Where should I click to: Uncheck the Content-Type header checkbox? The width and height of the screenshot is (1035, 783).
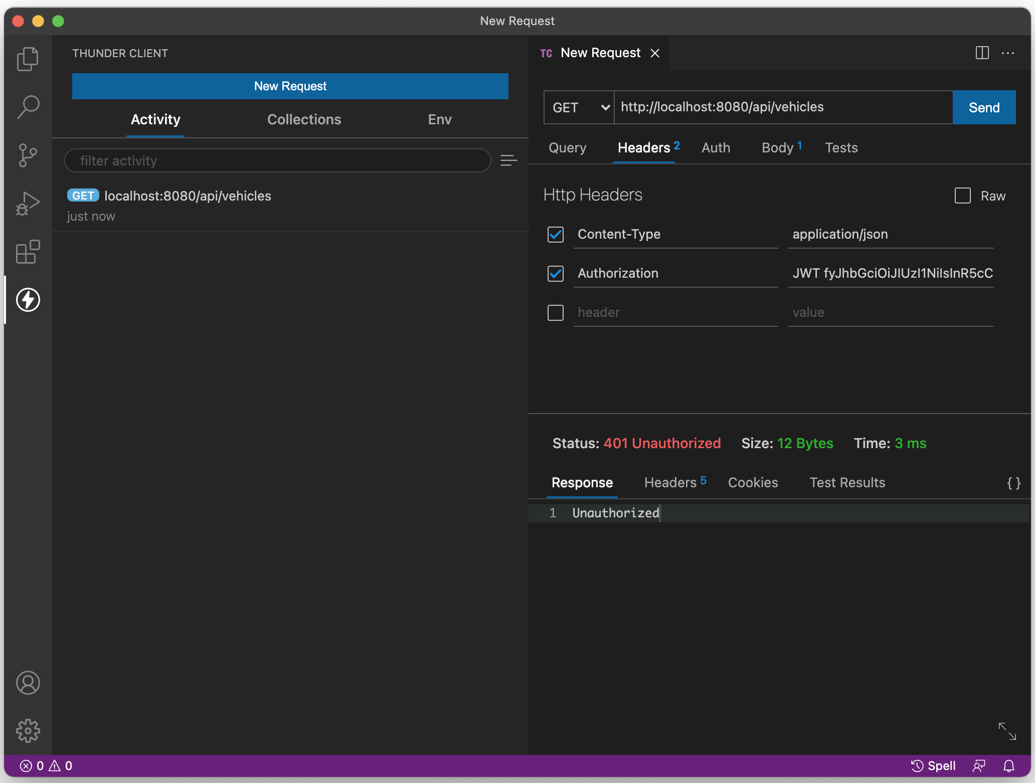[x=556, y=235]
